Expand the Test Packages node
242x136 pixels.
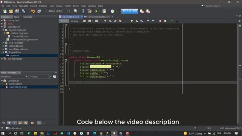(3, 43)
